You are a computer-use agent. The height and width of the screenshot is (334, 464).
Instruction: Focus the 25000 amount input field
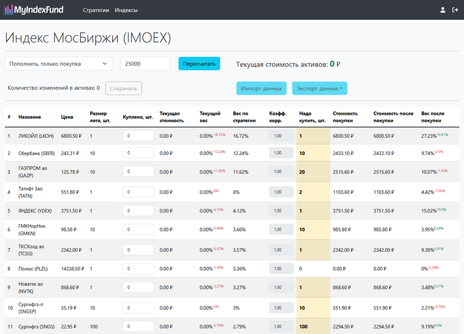click(x=145, y=64)
